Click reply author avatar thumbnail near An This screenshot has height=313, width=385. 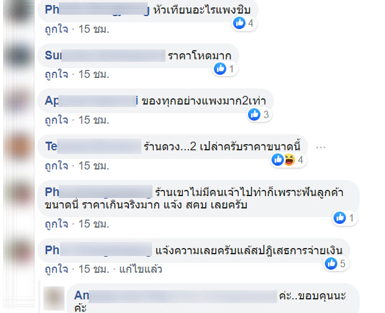click(54, 298)
